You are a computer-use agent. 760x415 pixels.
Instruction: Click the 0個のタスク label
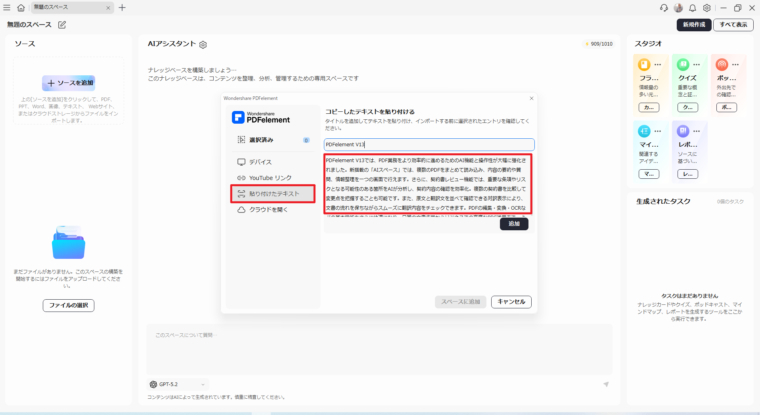point(730,202)
